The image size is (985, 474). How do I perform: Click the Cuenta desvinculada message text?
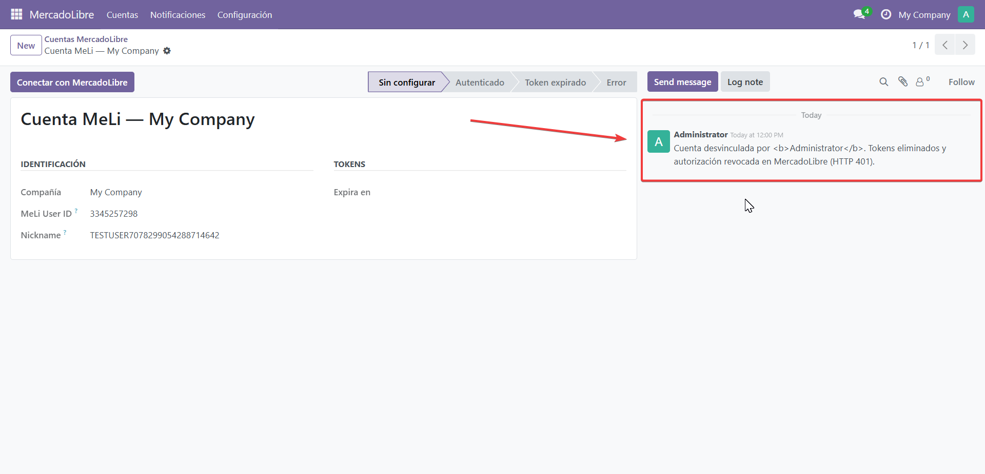pyautogui.click(x=810, y=155)
